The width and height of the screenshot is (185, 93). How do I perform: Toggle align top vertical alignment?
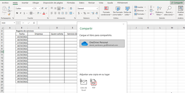tap(52, 8)
